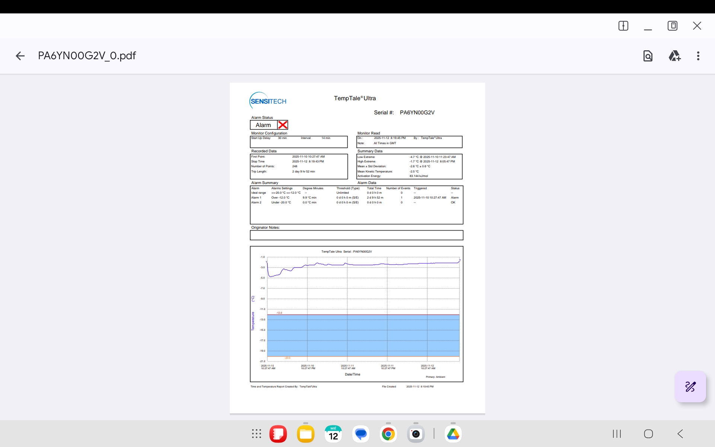Open the three-dot overflow menu
715x447 pixels.
point(698,56)
